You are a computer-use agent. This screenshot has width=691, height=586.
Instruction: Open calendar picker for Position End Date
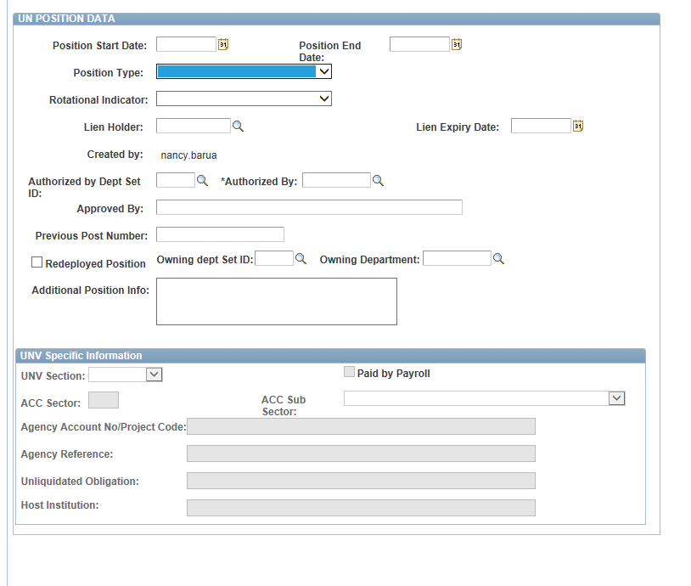457,44
